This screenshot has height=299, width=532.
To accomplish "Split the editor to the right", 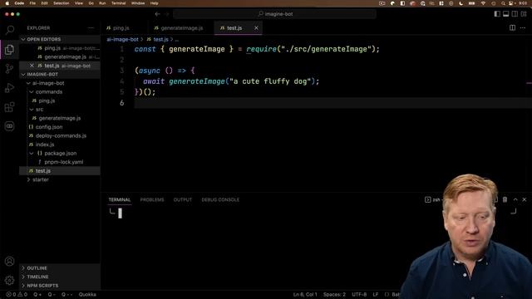I will point(512,27).
